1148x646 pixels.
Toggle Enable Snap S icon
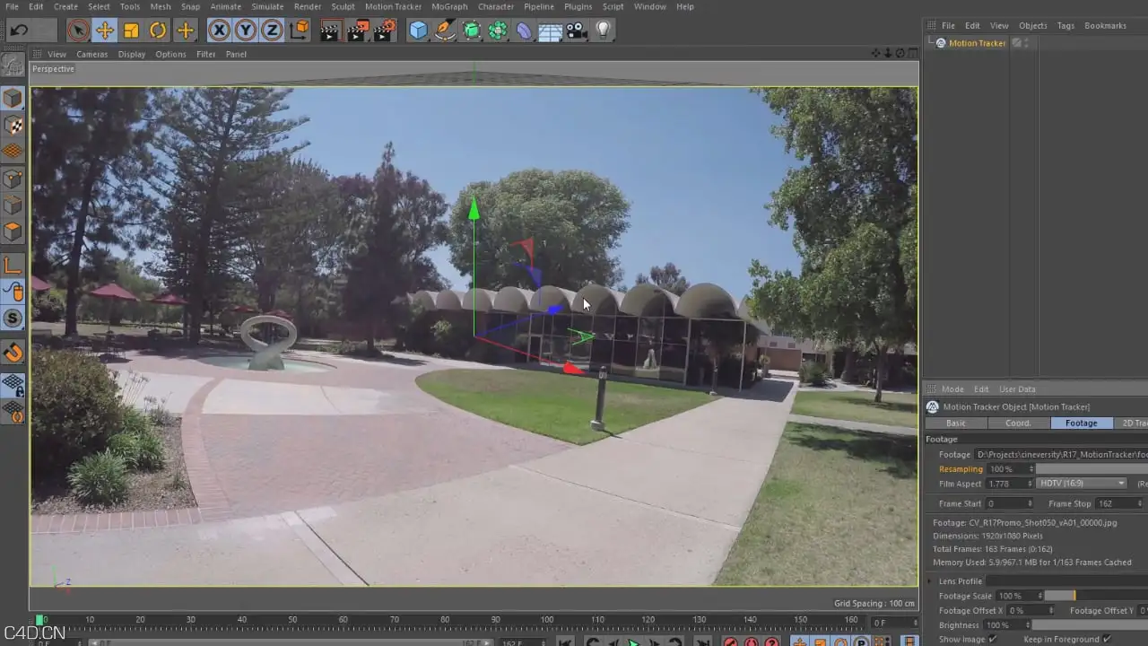tap(13, 319)
